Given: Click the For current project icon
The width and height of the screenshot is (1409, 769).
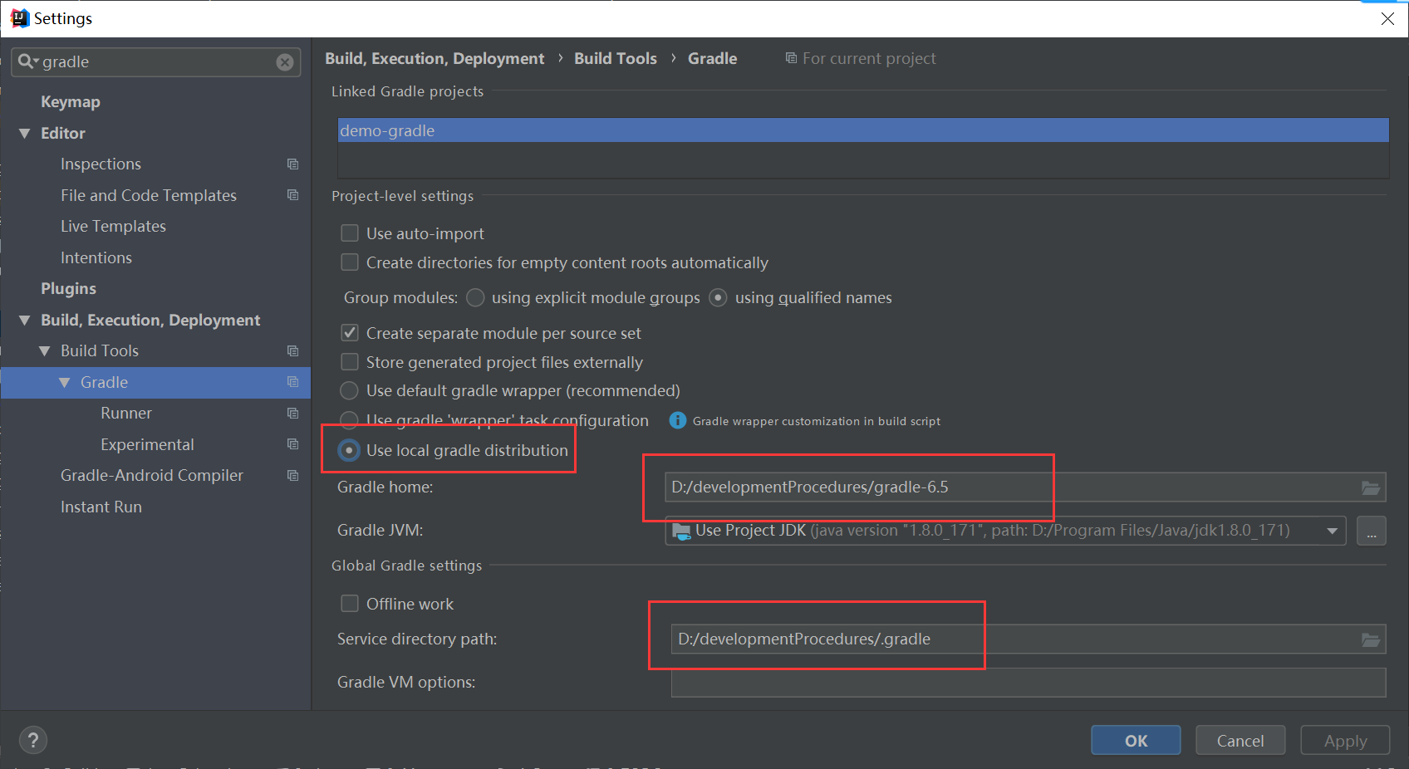Looking at the screenshot, I should (791, 58).
